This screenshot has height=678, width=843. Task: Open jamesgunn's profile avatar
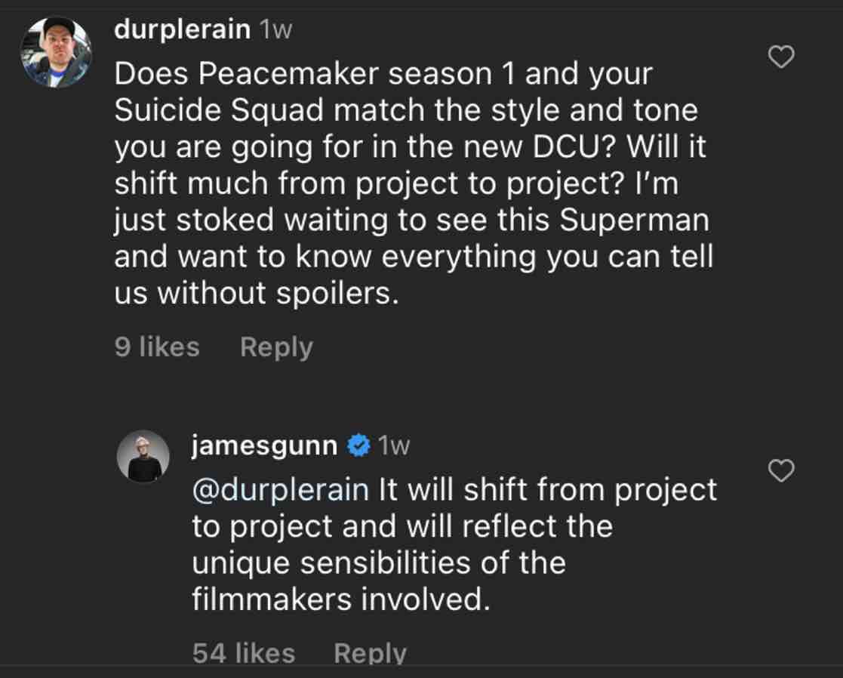[143, 456]
